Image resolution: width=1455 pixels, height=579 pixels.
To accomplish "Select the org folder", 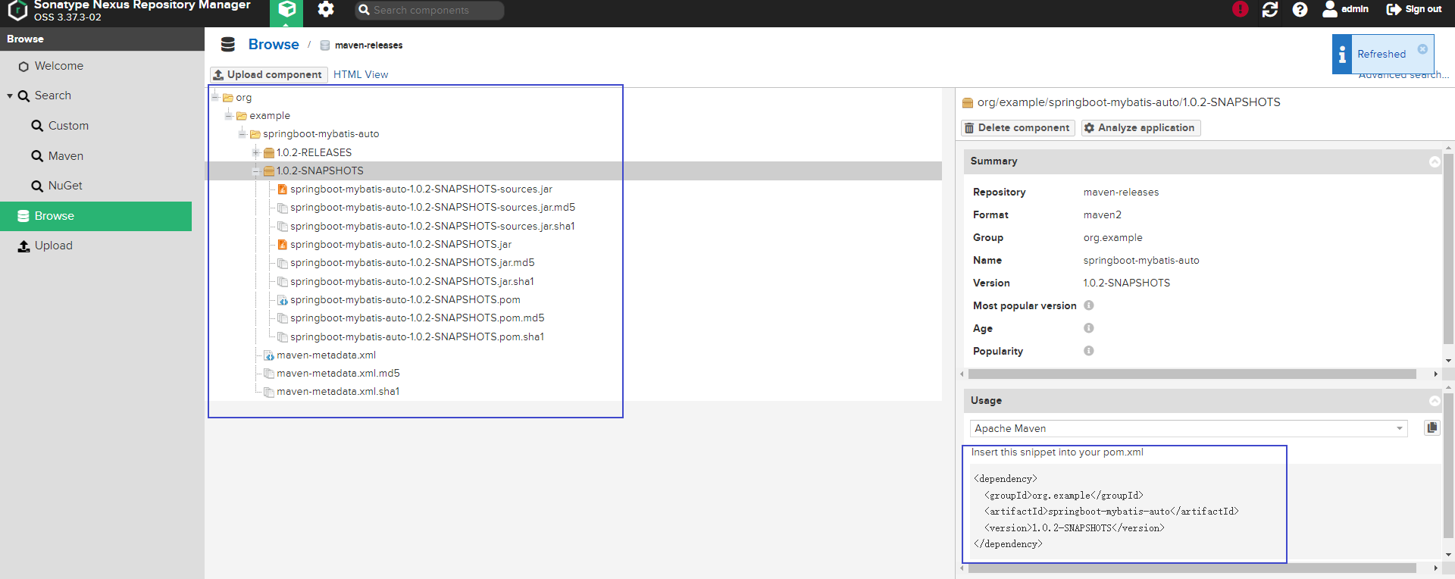I will click(x=243, y=98).
